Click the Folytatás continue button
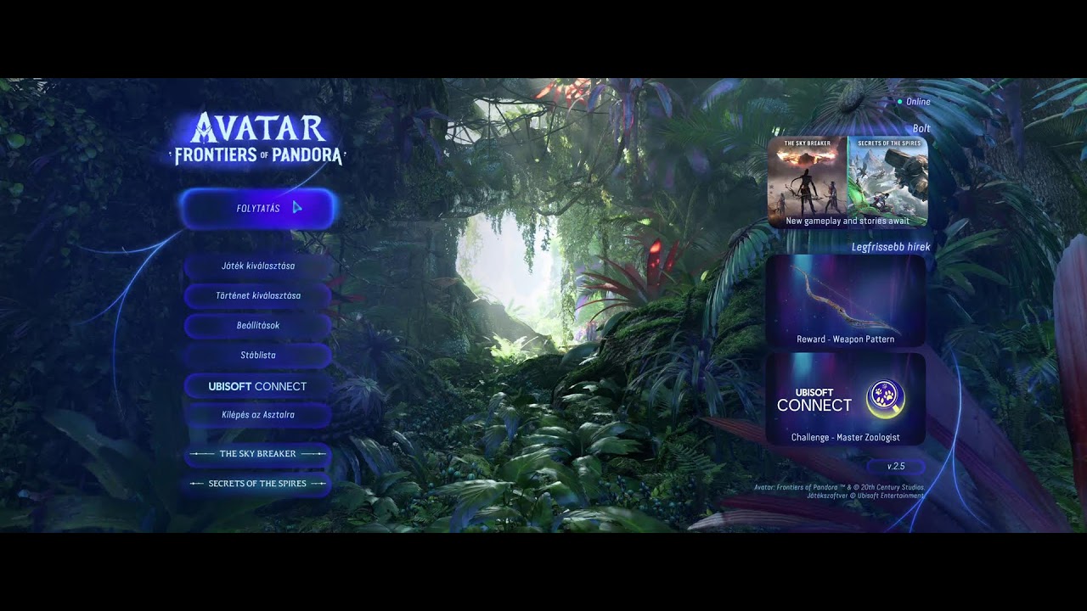 coord(258,209)
